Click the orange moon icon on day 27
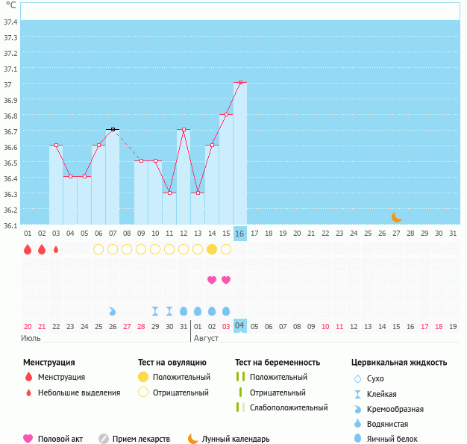 [x=397, y=217]
